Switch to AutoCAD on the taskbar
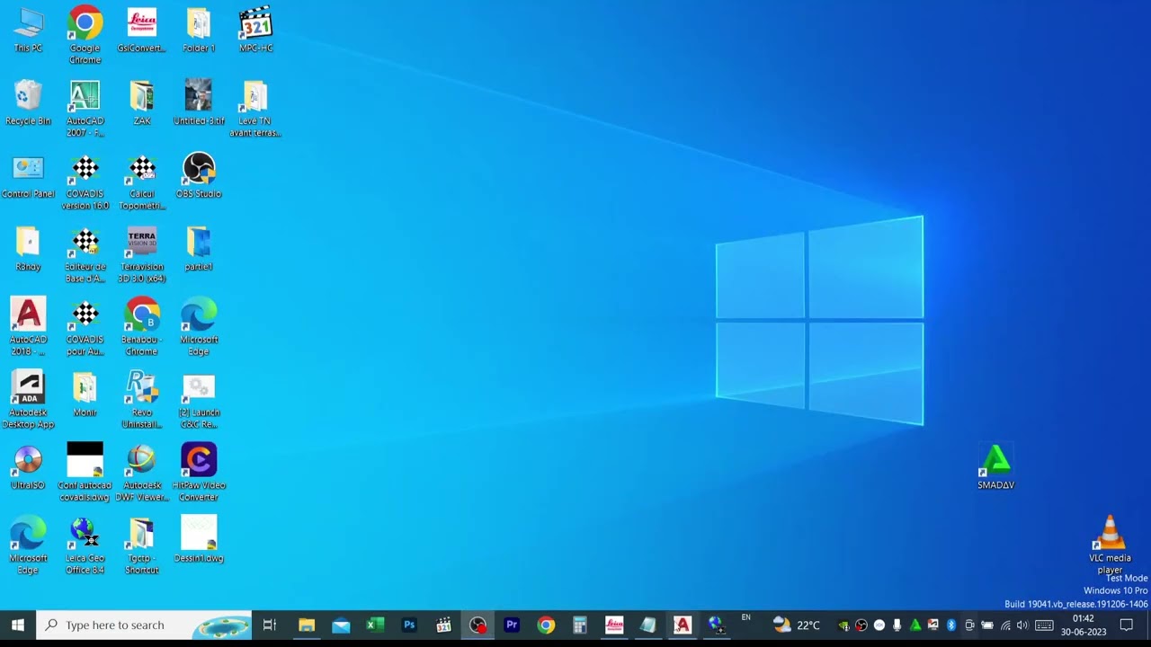The width and height of the screenshot is (1151, 647). click(x=683, y=625)
